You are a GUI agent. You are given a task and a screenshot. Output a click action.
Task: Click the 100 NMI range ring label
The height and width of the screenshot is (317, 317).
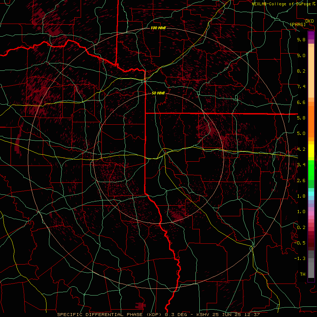tap(158, 28)
